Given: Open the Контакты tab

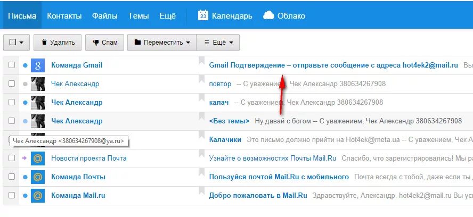Looking at the screenshot, I should tap(64, 16).
